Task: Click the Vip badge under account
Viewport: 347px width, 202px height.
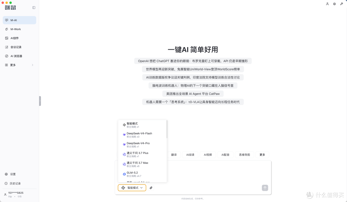Action: pyautogui.click(x=10, y=197)
